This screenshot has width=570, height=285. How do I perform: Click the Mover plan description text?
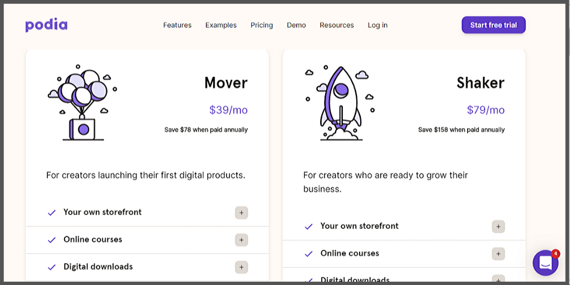coord(146,175)
